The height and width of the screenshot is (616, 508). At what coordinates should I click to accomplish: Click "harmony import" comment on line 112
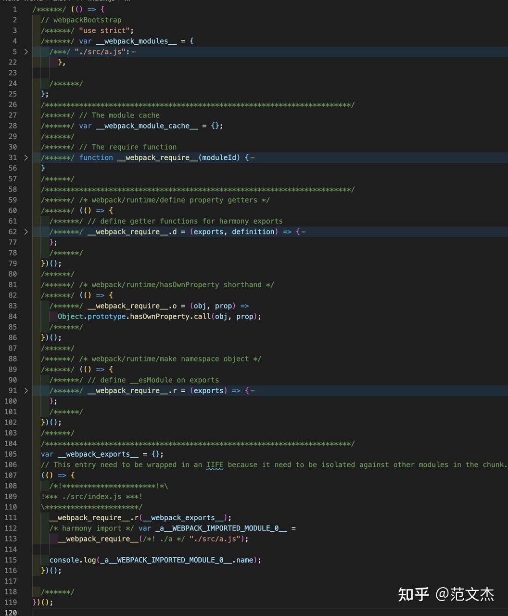pos(91,528)
